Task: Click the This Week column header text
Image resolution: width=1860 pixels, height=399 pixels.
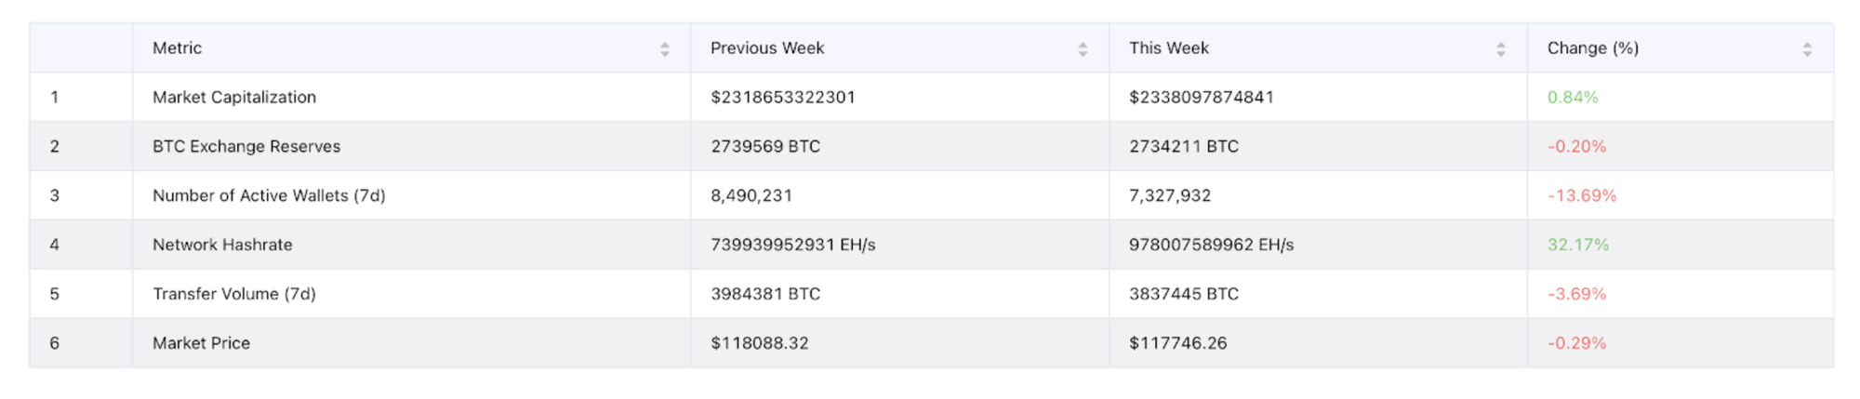Action: [x=1168, y=48]
